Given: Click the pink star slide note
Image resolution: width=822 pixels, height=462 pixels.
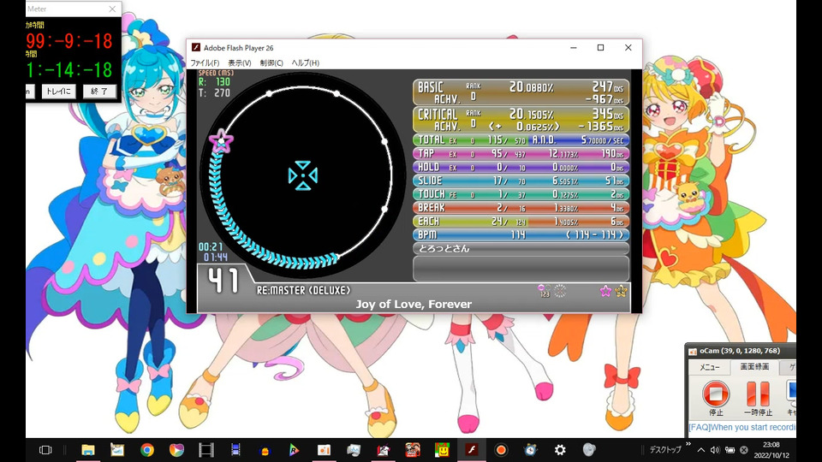Looking at the screenshot, I should pos(221,140).
